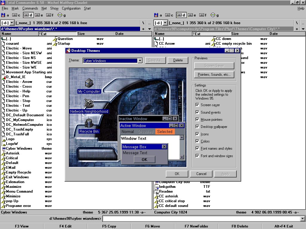306x229 pixels.
Task: Open the Commands menu
Action: [30, 8]
